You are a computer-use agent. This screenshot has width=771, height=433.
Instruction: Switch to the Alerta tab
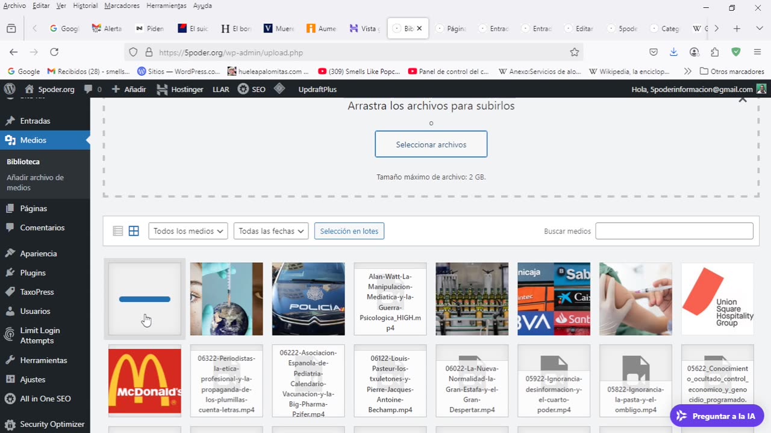tap(107, 28)
